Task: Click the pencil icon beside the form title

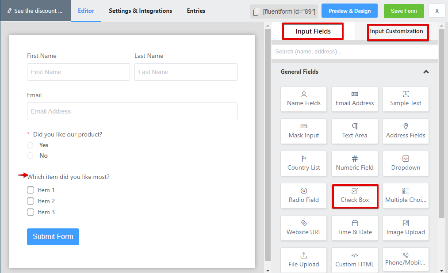Action: coord(10,11)
